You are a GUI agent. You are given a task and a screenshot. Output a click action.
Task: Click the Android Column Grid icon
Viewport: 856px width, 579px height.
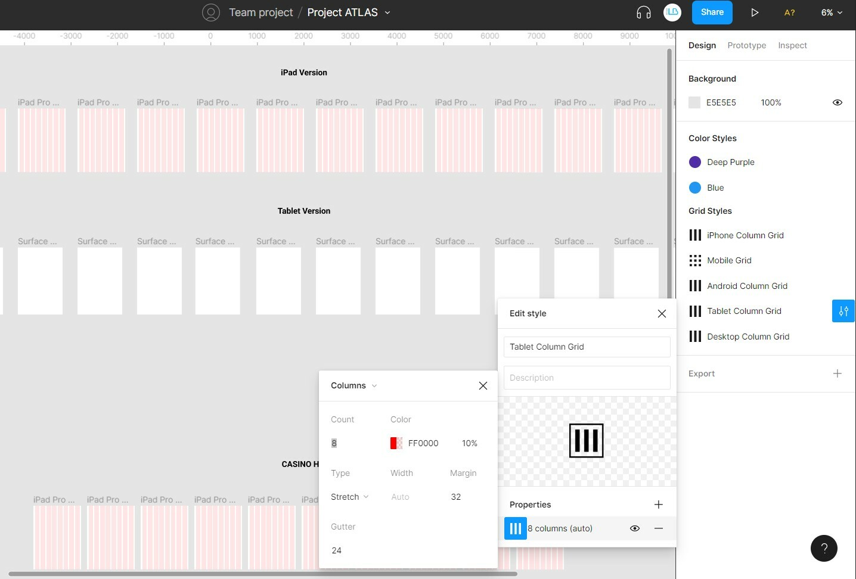(695, 286)
